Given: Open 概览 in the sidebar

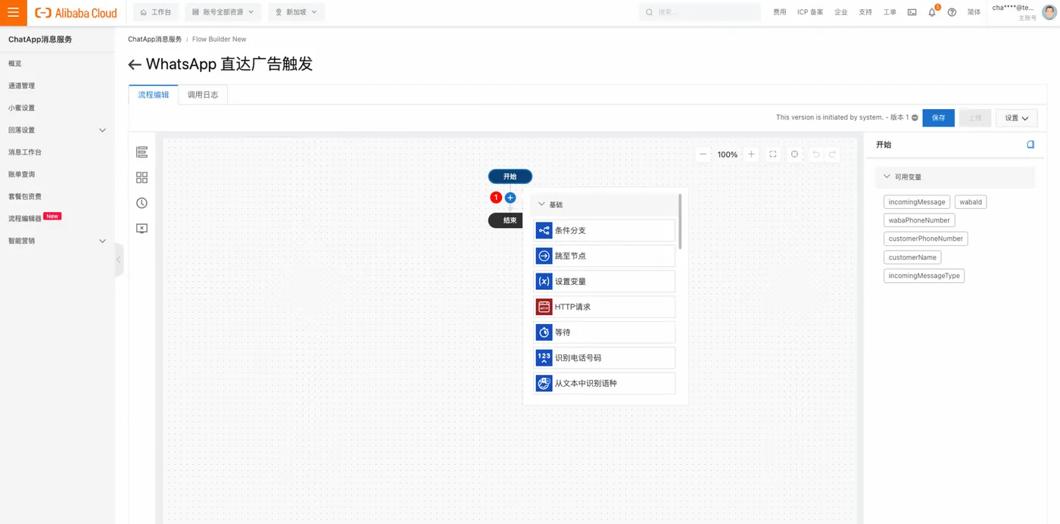Looking at the screenshot, I should tap(15, 64).
